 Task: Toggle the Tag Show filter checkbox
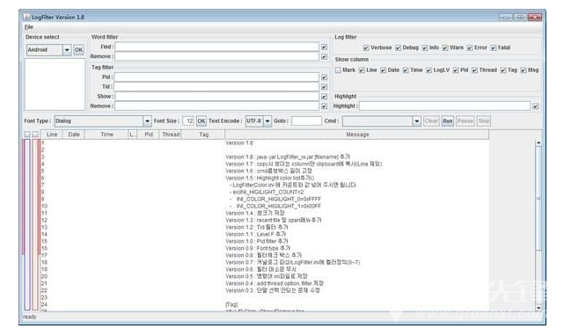click(324, 97)
